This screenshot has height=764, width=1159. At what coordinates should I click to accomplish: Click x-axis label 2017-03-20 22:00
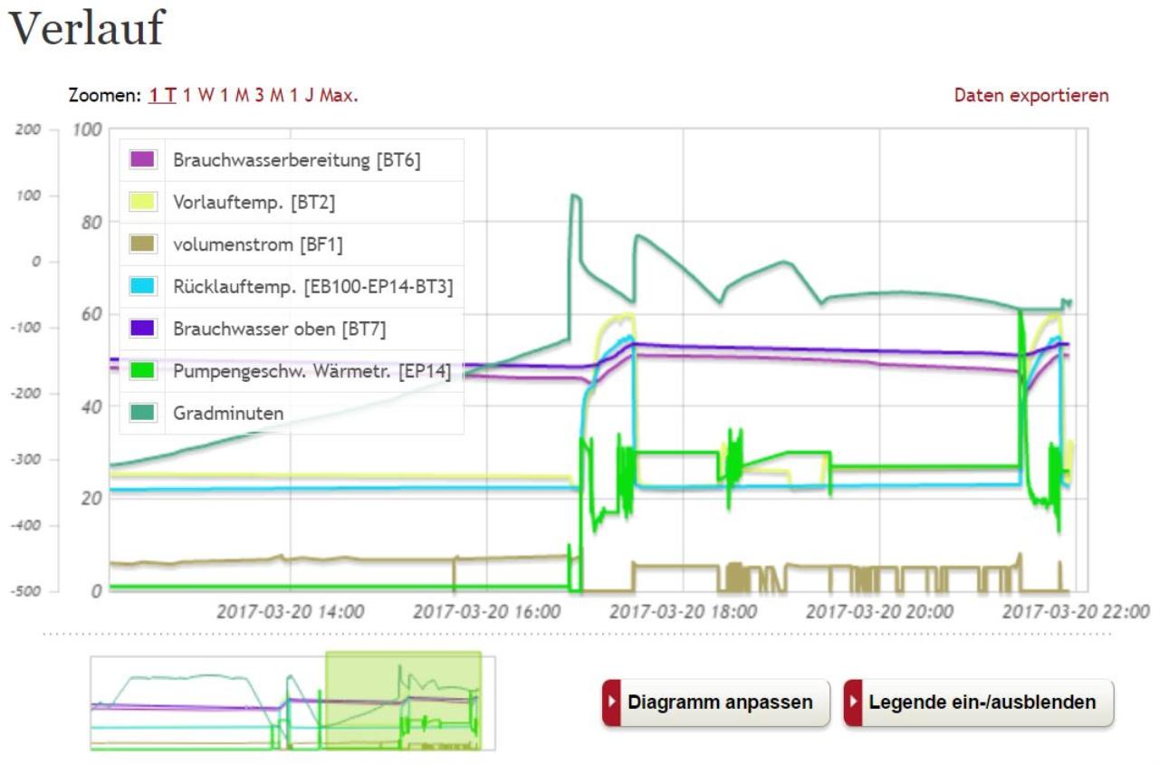1076,611
